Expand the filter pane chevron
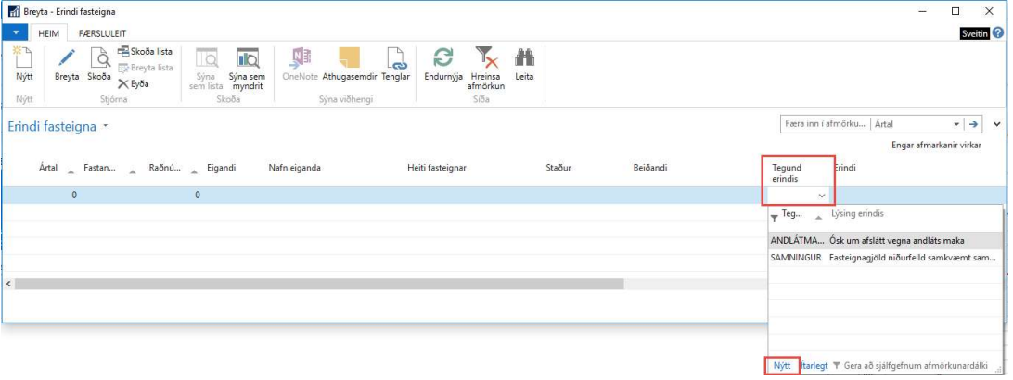The image size is (1013, 380). (x=997, y=123)
